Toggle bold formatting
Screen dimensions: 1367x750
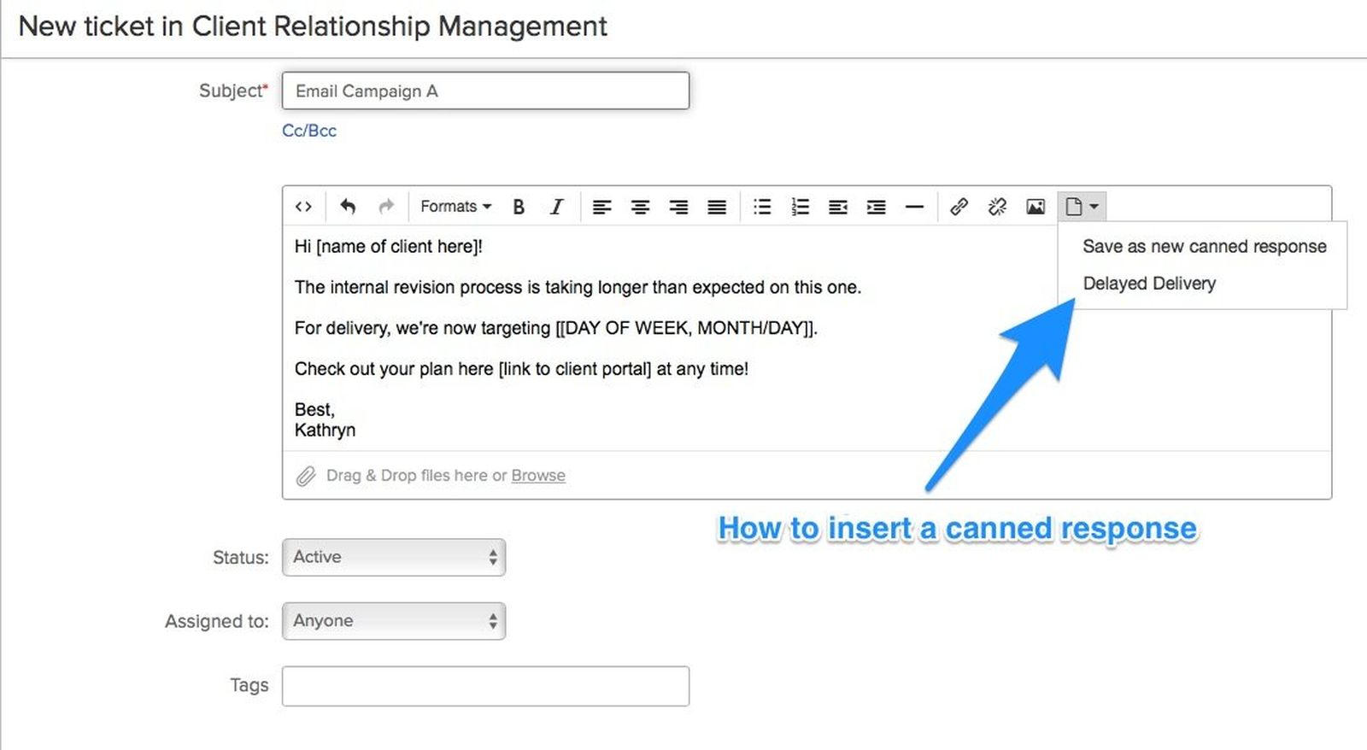pos(519,207)
